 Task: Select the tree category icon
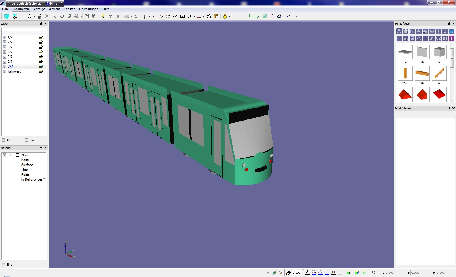(438, 31)
